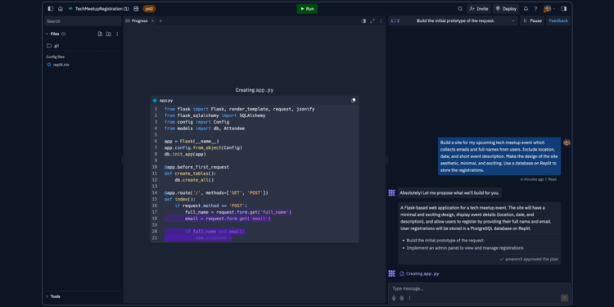The image size is (614, 307).
Task: Click the 6 minutes ago Read timestamp
Action: coord(538,179)
